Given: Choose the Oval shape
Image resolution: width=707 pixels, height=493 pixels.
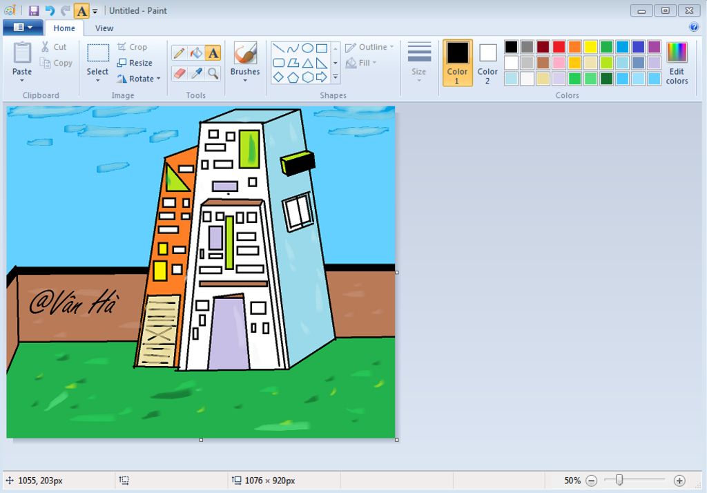Looking at the screenshot, I should coord(307,48).
